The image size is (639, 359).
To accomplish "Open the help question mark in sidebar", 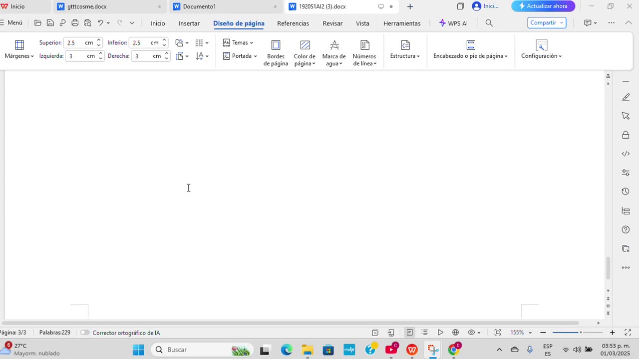I will [x=626, y=229].
